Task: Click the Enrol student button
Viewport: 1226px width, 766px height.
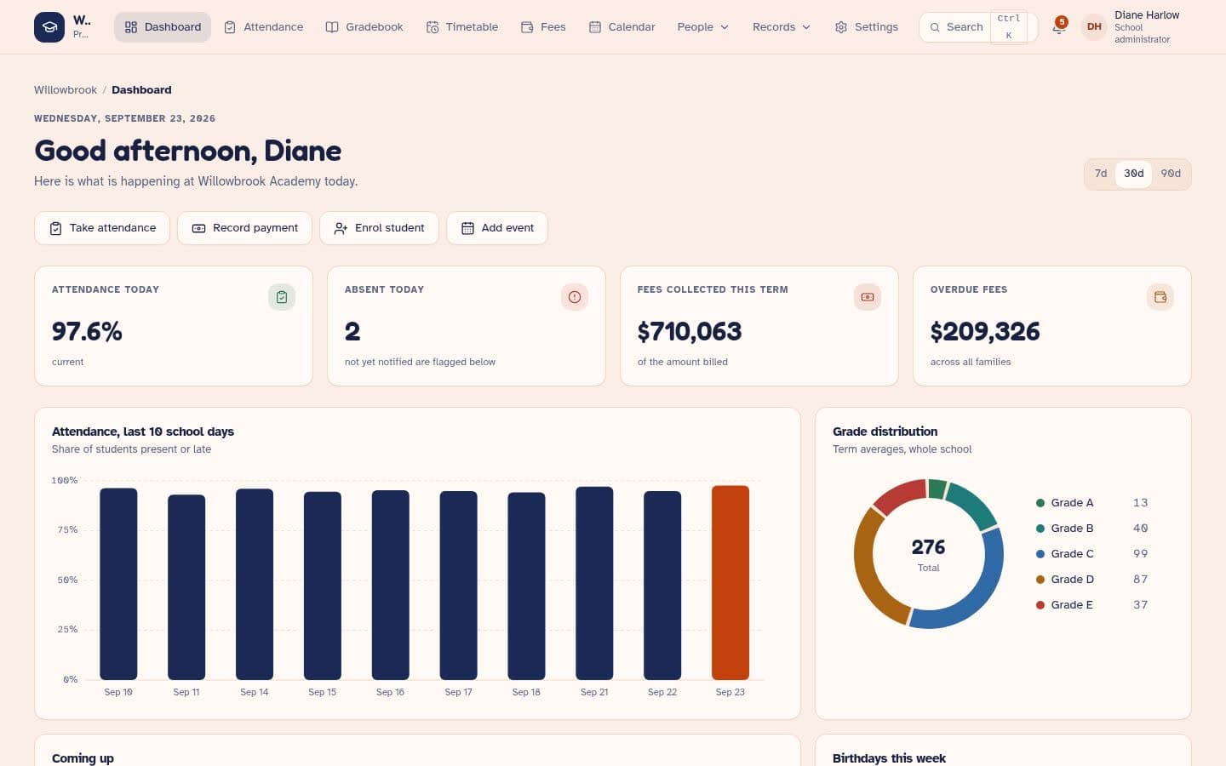Action: 379,228
